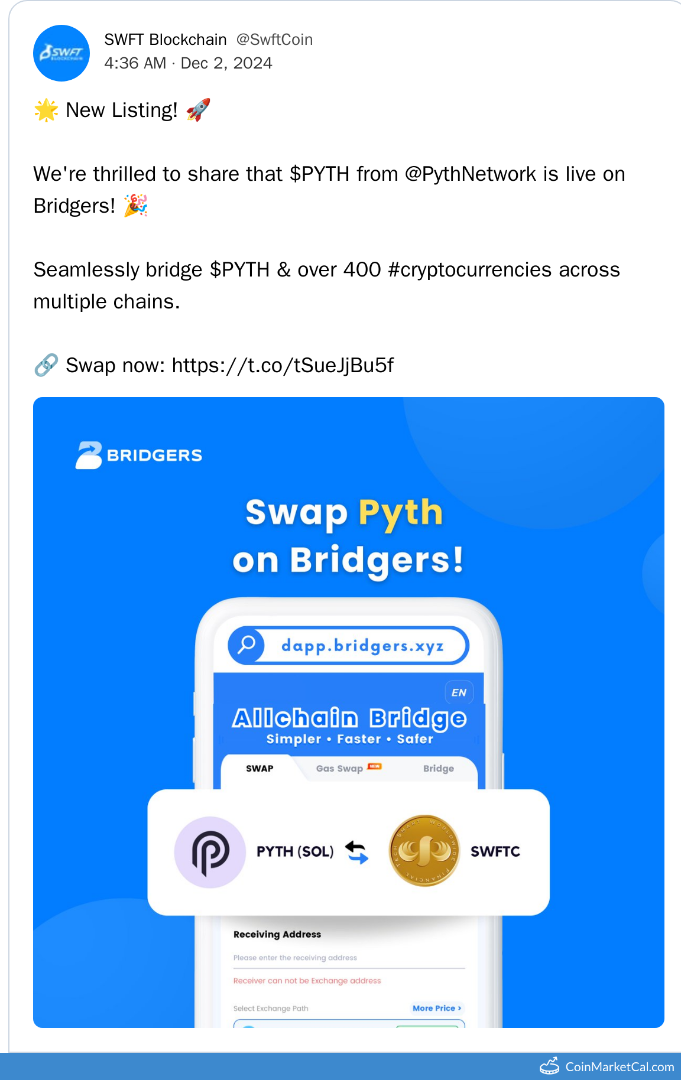Click the swap direction arrows icon
Screen dimensions: 681x1080
pyautogui.click(x=357, y=852)
